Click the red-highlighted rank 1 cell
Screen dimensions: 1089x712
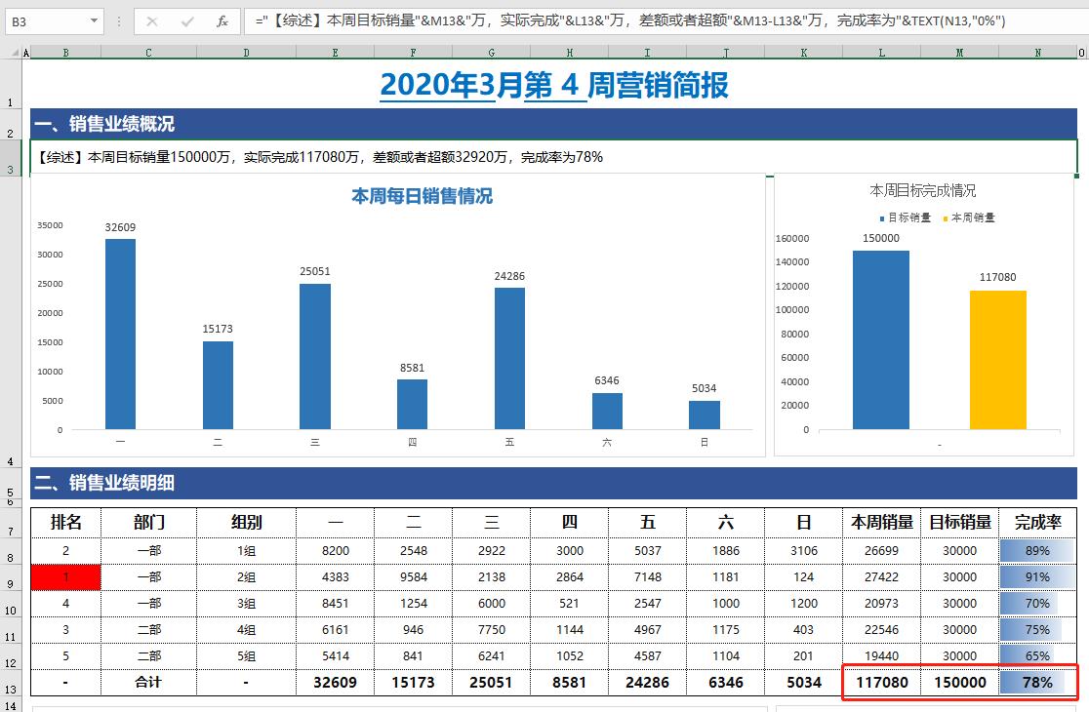(65, 576)
